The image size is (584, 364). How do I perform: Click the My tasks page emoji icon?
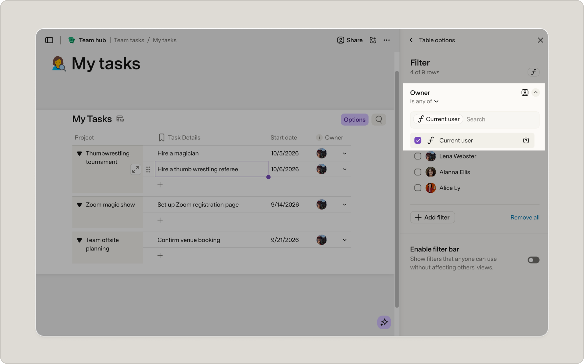click(59, 64)
